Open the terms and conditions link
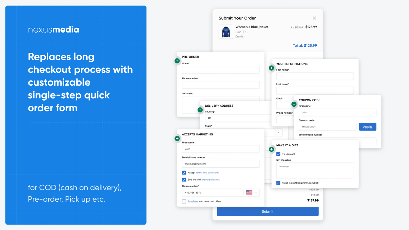The height and width of the screenshot is (230, 409). [x=207, y=172]
